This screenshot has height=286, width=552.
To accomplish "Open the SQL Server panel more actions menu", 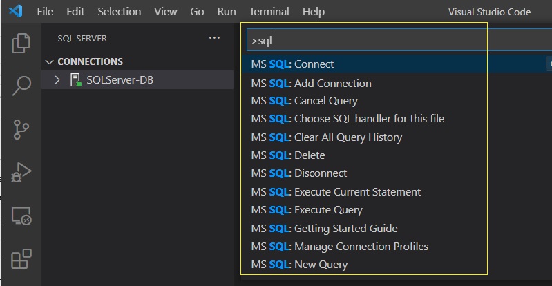I will tap(214, 38).
